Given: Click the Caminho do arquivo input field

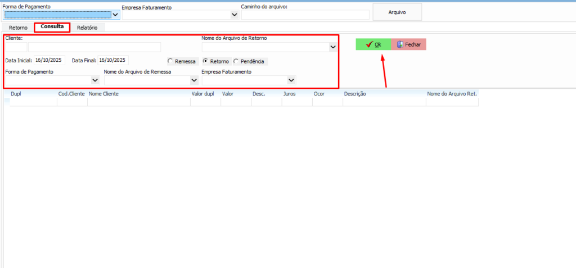Looking at the screenshot, I should (305, 15).
